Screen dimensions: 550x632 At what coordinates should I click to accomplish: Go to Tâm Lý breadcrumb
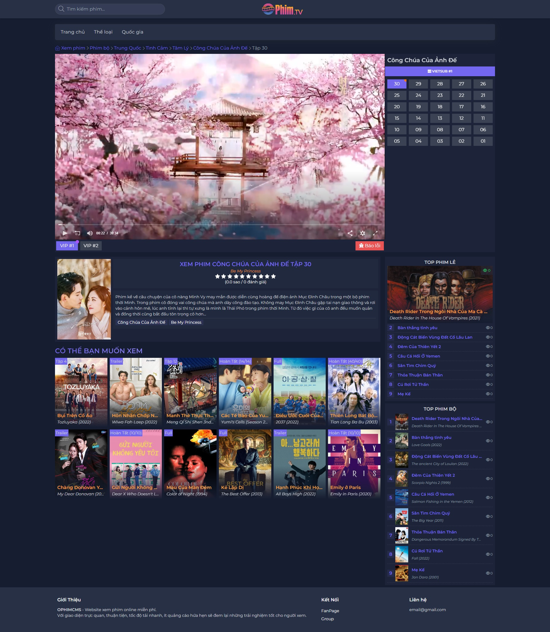[180, 48]
